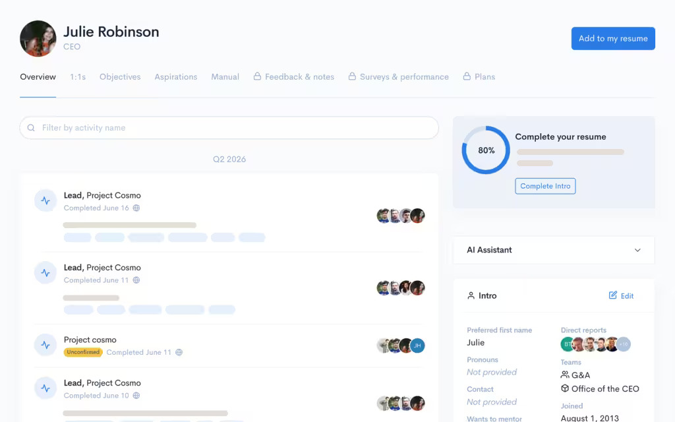The width and height of the screenshot is (675, 422).
Task: Click globe icon next to Completed June 16
Action: coord(136,208)
